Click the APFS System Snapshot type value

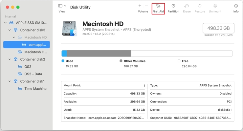point(215,85)
